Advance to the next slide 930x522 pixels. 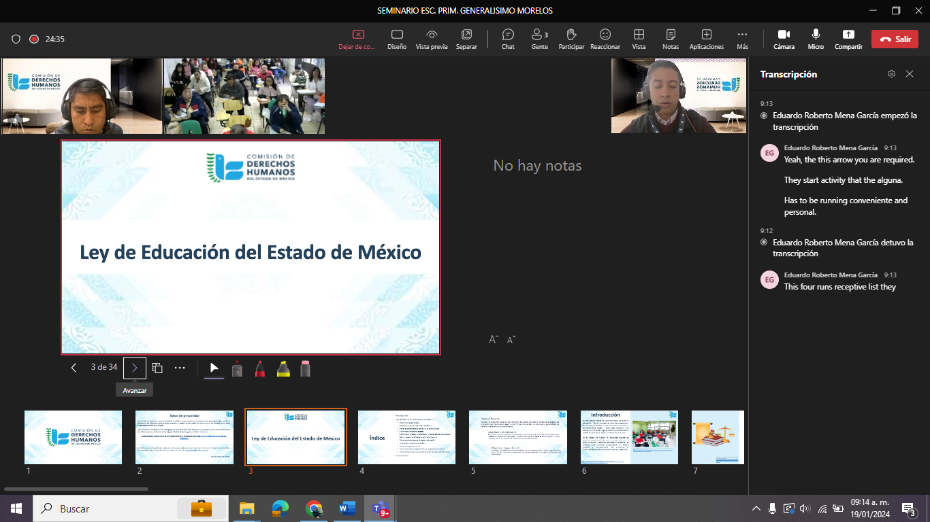click(135, 368)
